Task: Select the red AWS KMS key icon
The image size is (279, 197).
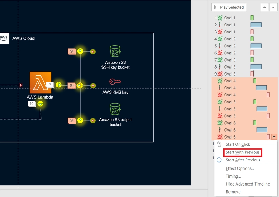Action: pos(115,81)
